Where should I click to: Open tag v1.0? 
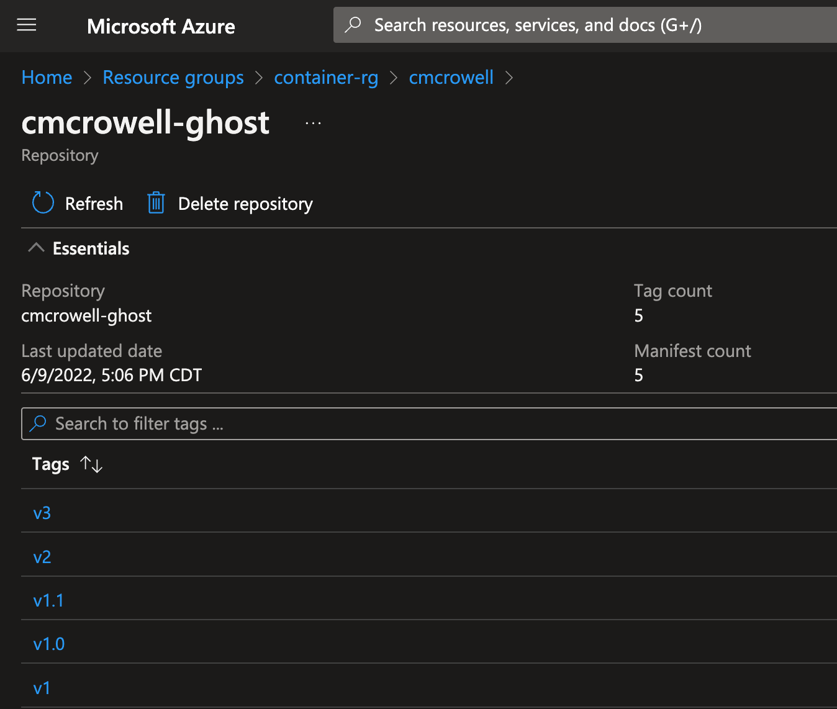point(49,644)
